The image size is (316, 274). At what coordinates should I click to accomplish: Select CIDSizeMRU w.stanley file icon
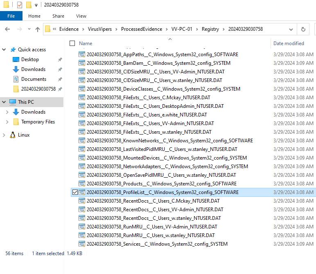tap(81, 80)
